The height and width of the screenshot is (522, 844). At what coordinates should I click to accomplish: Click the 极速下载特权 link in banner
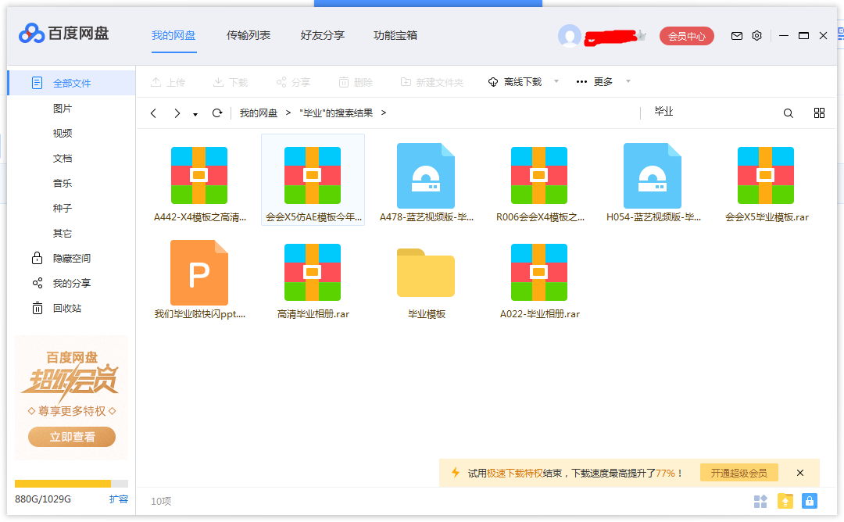coord(514,473)
